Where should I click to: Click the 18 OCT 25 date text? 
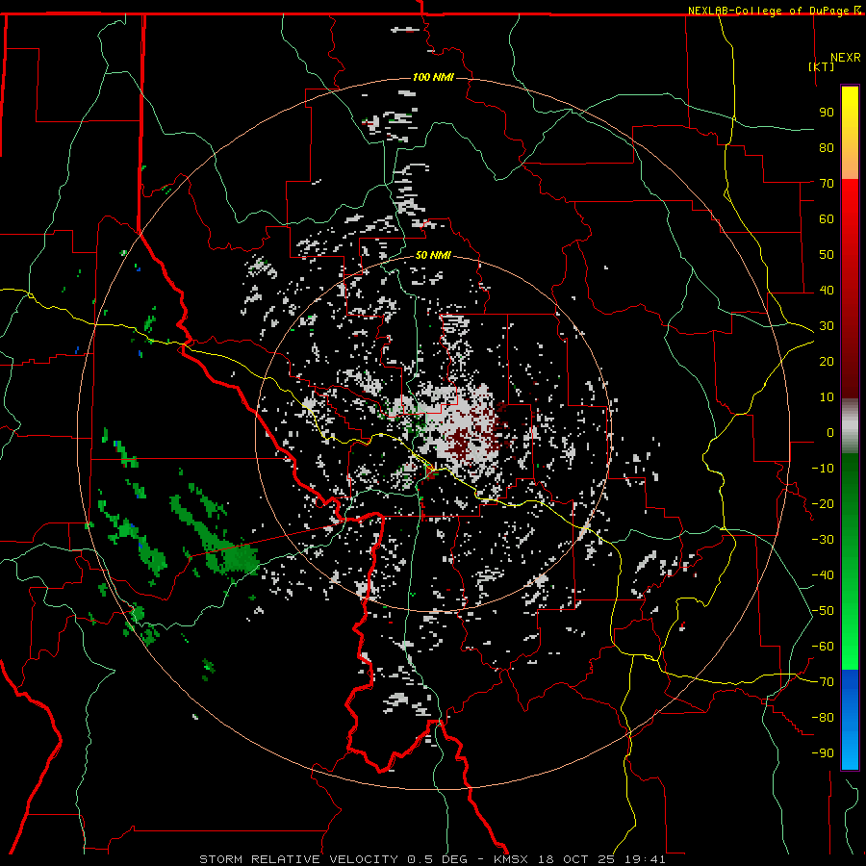tap(576, 859)
